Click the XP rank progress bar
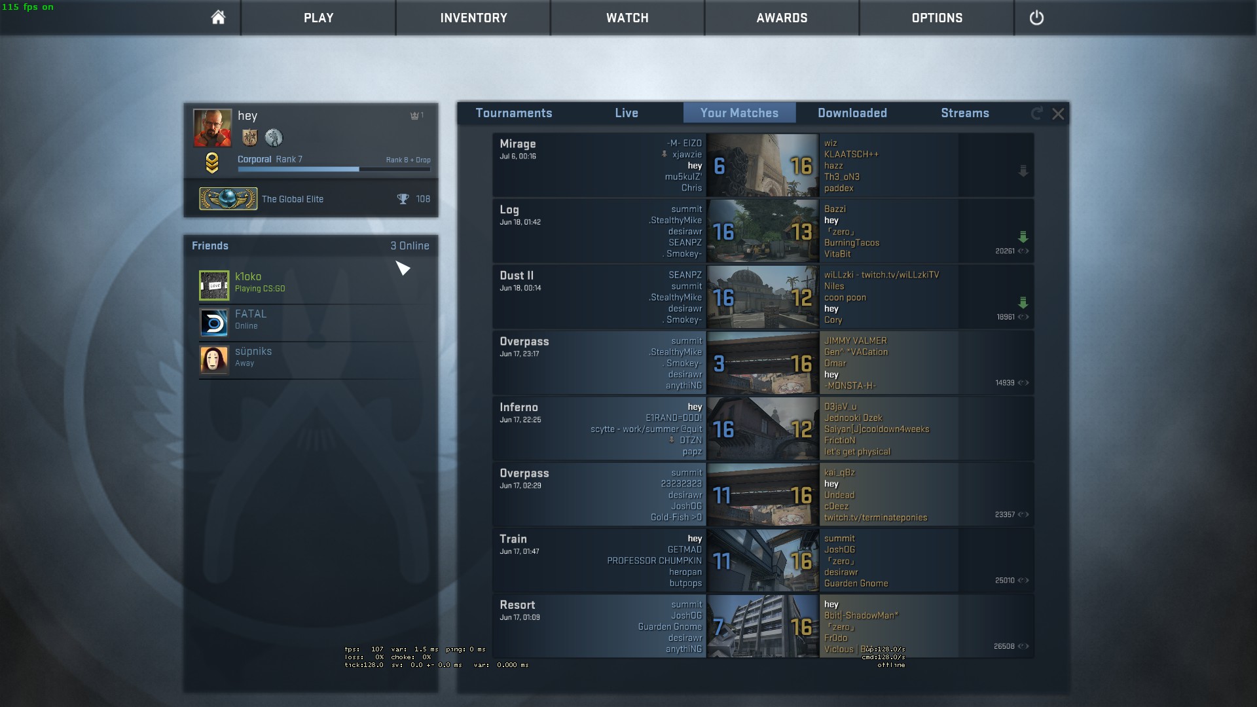 (x=334, y=169)
